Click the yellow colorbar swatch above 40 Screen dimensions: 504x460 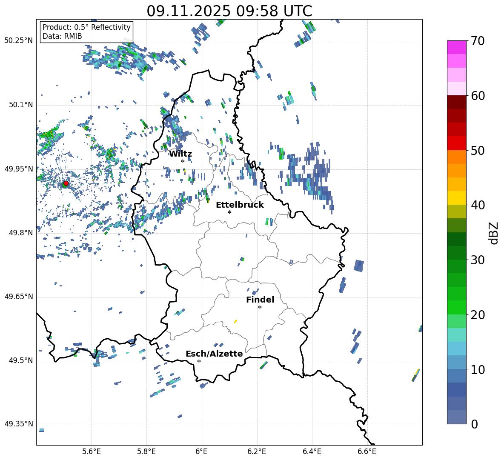coord(456,198)
